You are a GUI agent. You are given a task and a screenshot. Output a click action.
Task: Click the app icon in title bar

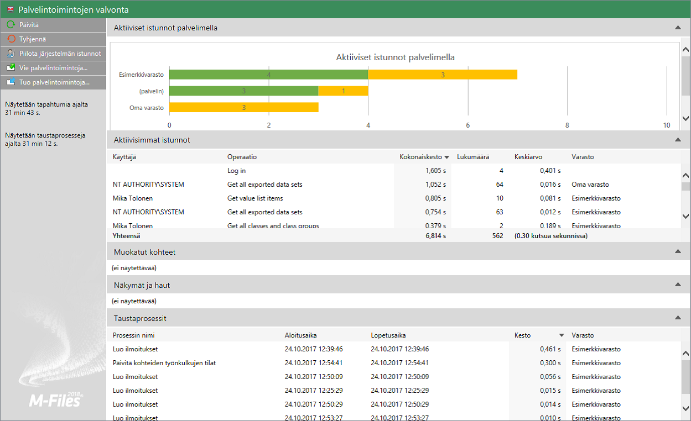click(10, 9)
